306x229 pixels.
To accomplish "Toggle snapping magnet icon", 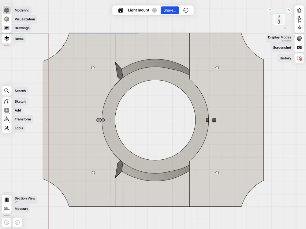I will click(299, 10).
